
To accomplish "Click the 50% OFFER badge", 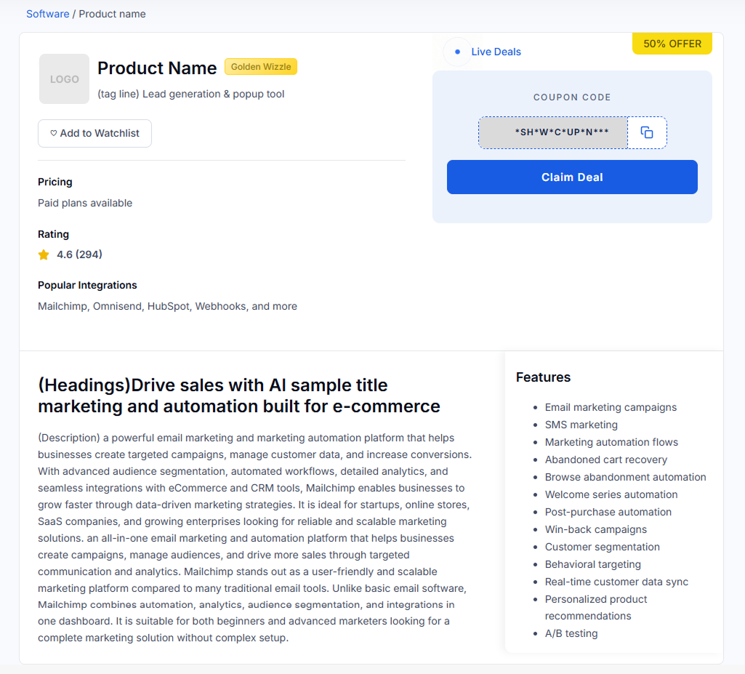I will click(672, 44).
